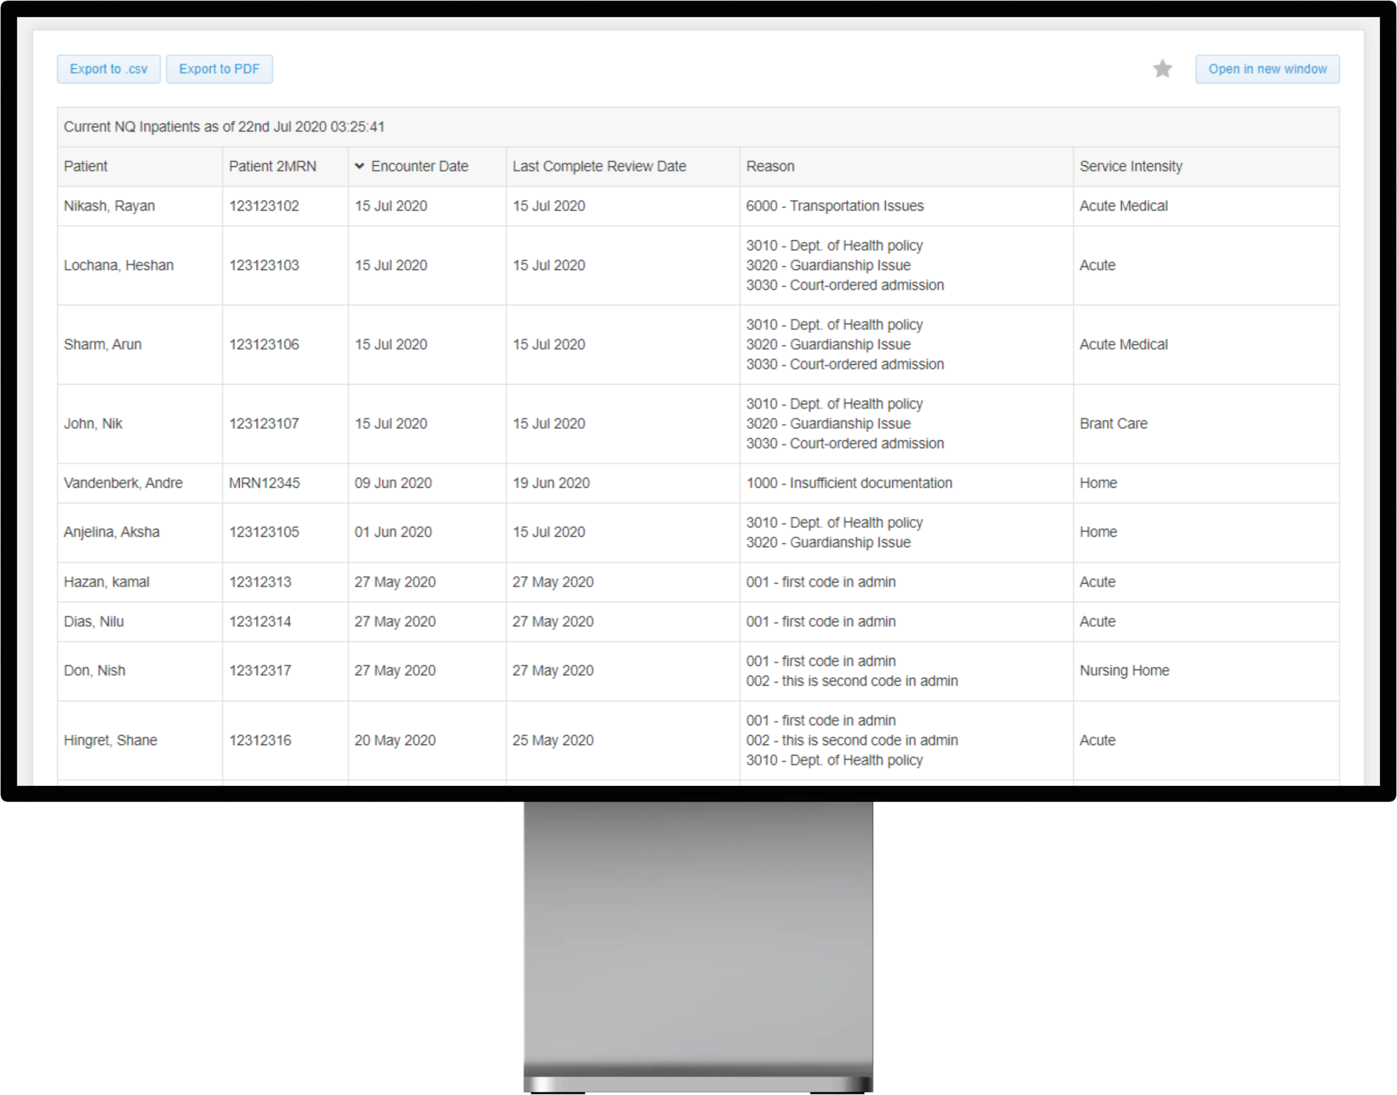The image size is (1397, 1095).
Task: Click reason 1000 - Insufficient documentation
Action: tap(850, 483)
